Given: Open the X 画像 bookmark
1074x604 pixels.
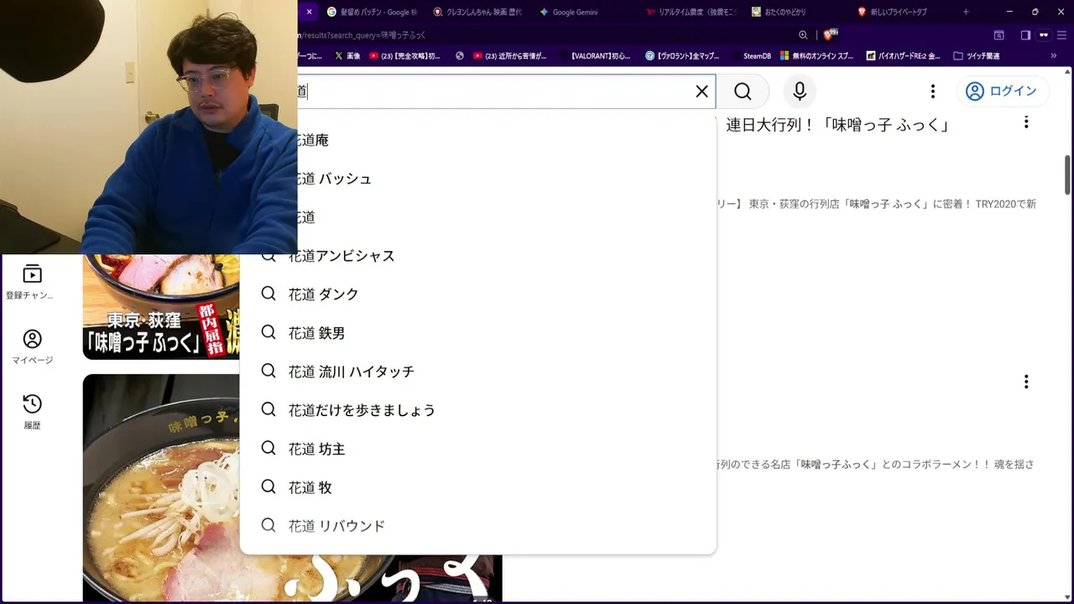Looking at the screenshot, I should pyautogui.click(x=347, y=56).
